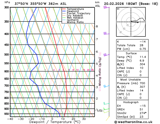Image resolution: width=160 pixels, height=124 pixels.
Task: Click the hodograph wind plot
Action: click(131, 22)
